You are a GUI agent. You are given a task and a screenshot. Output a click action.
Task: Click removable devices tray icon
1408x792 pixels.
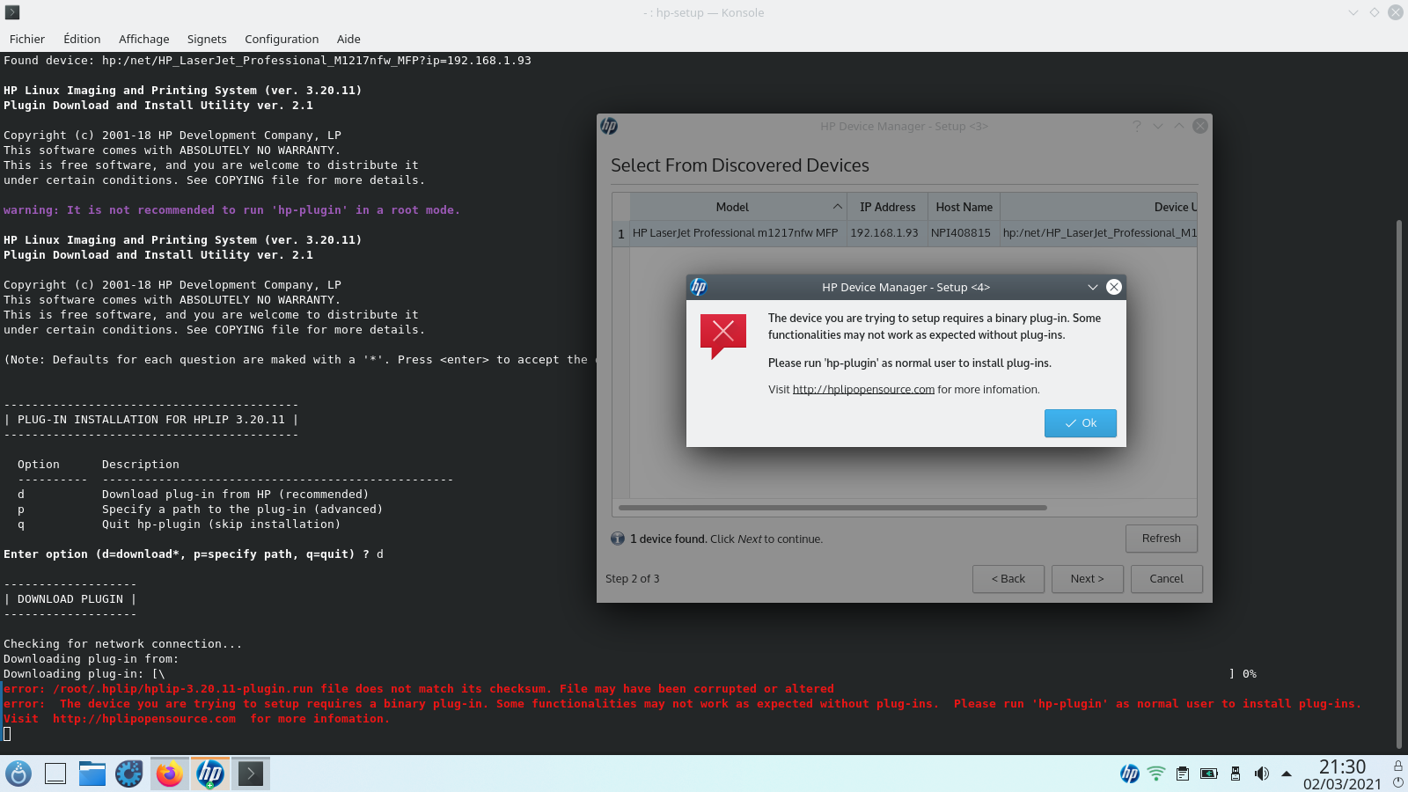click(1236, 774)
